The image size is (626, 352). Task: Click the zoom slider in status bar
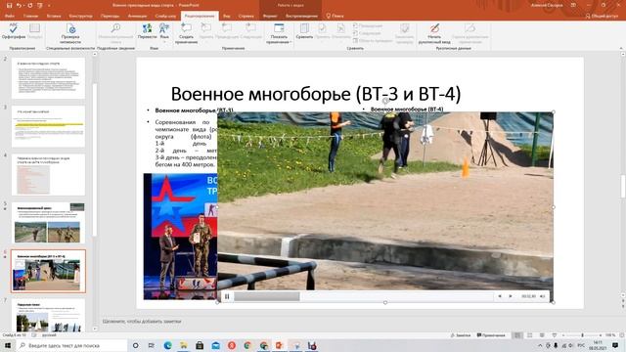[582, 335]
